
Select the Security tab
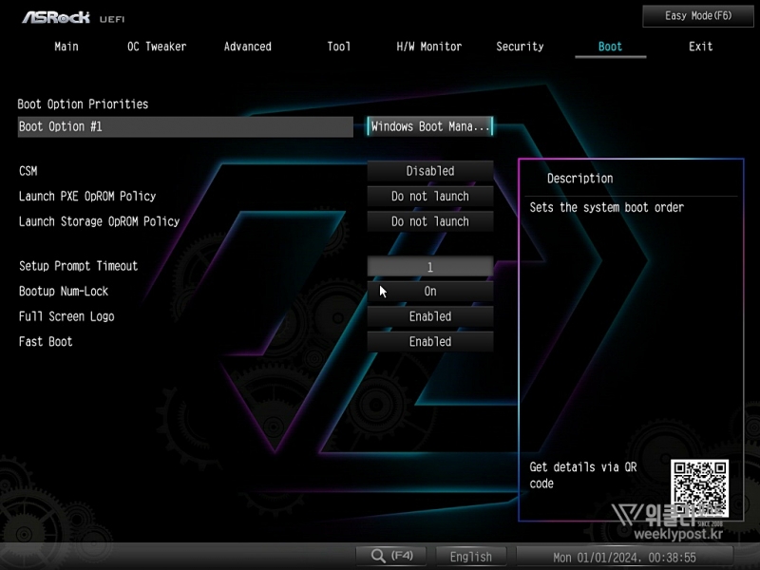click(x=520, y=47)
